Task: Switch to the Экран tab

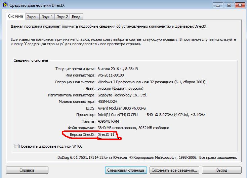Action: (32, 17)
